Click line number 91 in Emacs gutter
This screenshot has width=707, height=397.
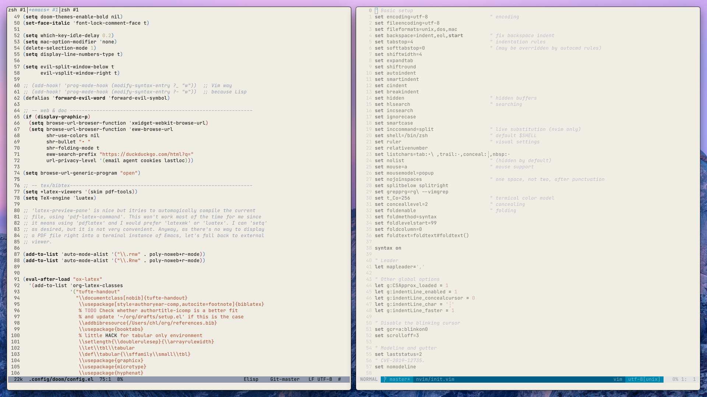[x=17, y=279]
